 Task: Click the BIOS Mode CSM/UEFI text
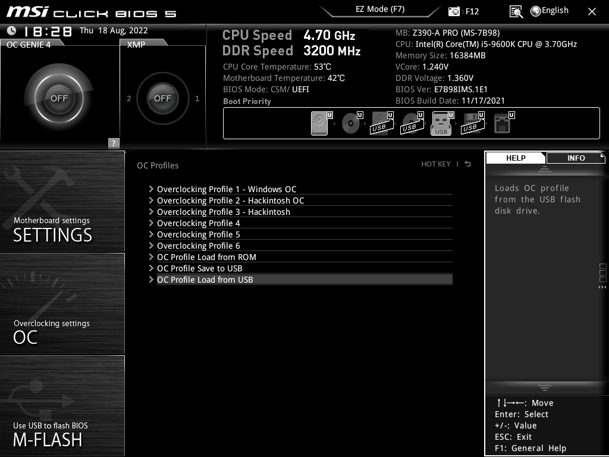tap(266, 89)
